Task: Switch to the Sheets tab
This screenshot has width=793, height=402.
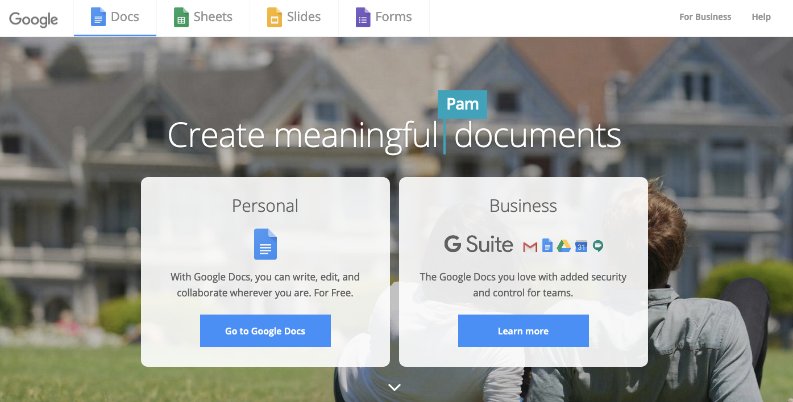Action: 203,18
